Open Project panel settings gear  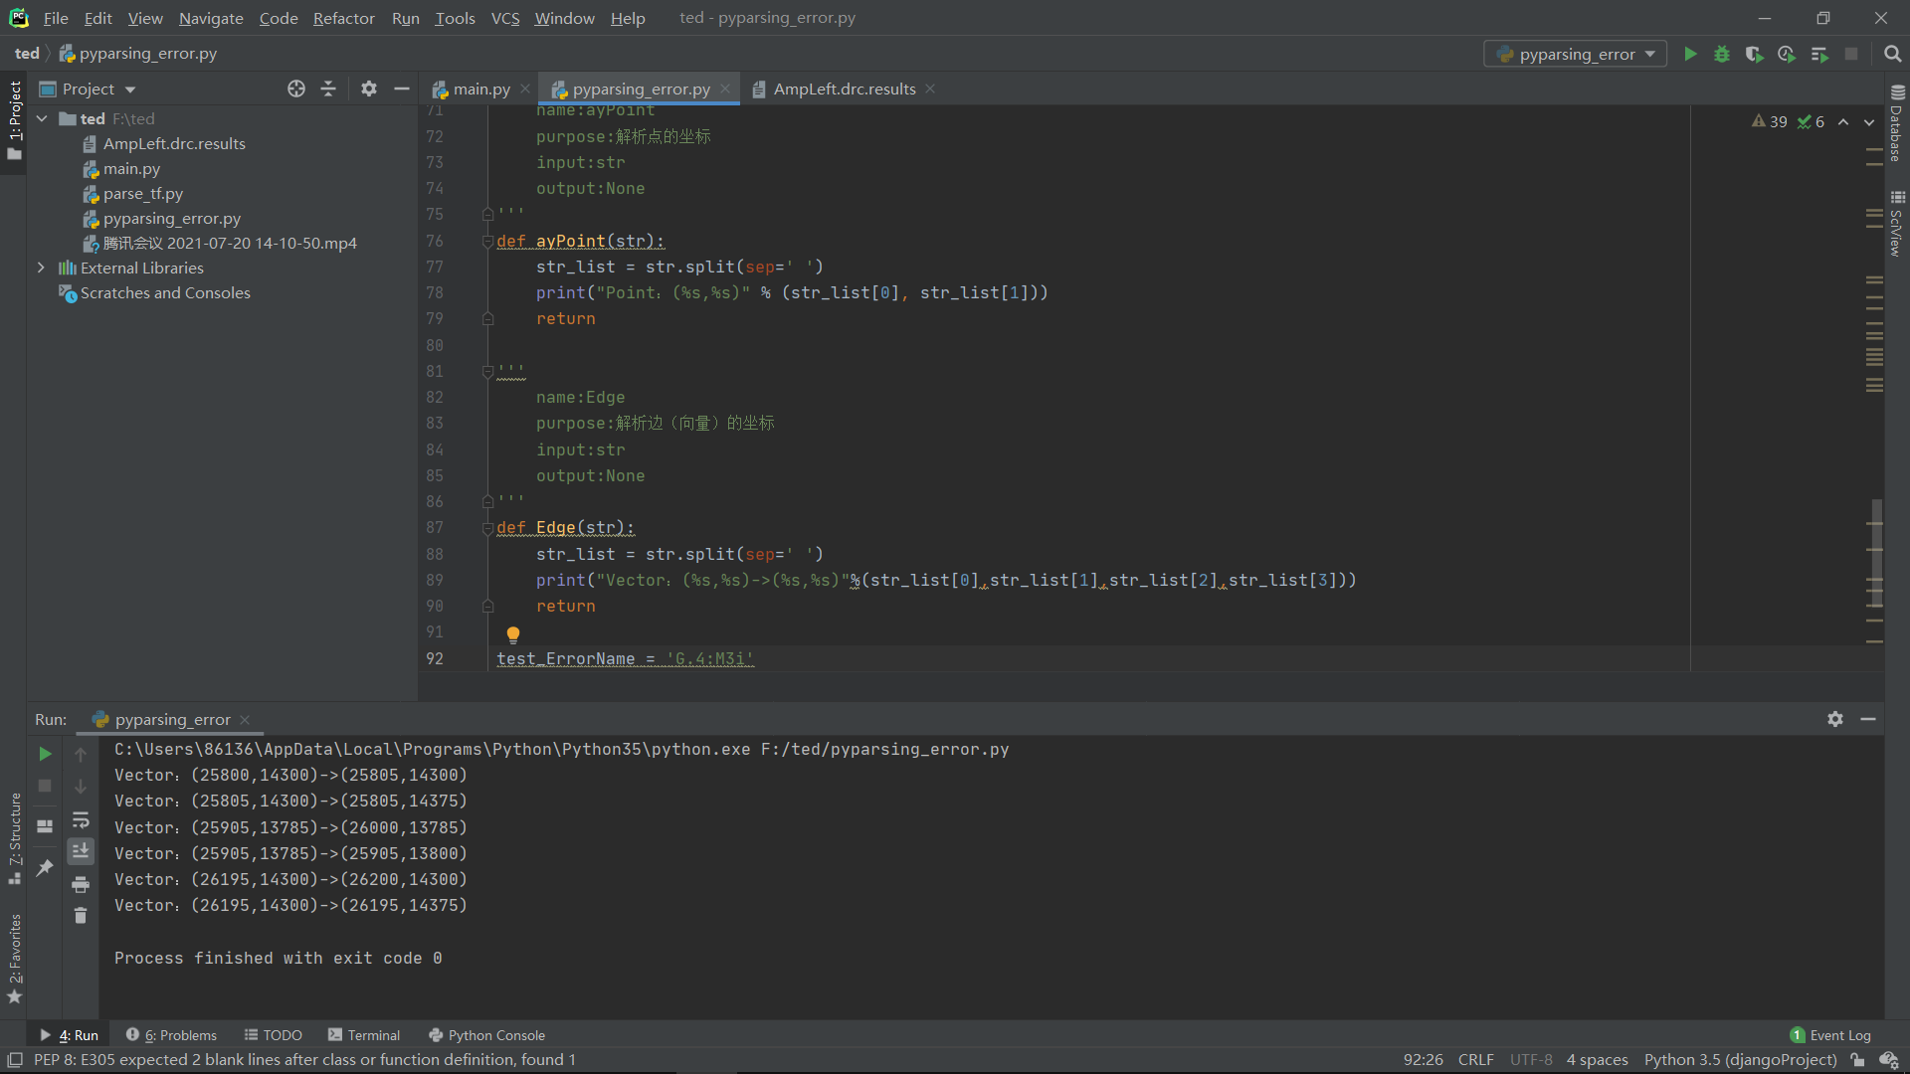pos(369,89)
